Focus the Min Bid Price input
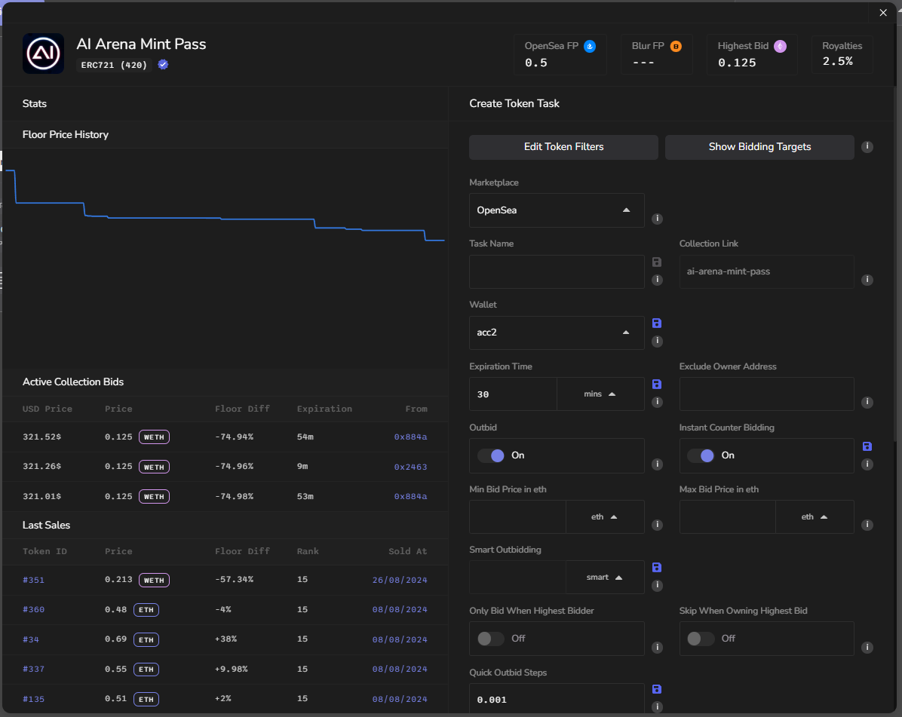The width and height of the screenshot is (902, 717). tap(517, 517)
